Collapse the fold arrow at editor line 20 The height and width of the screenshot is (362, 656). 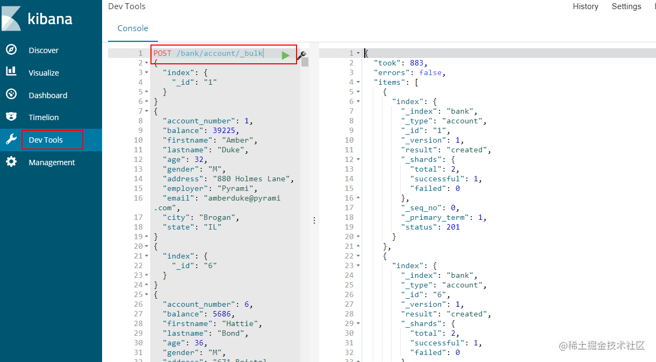(148, 247)
